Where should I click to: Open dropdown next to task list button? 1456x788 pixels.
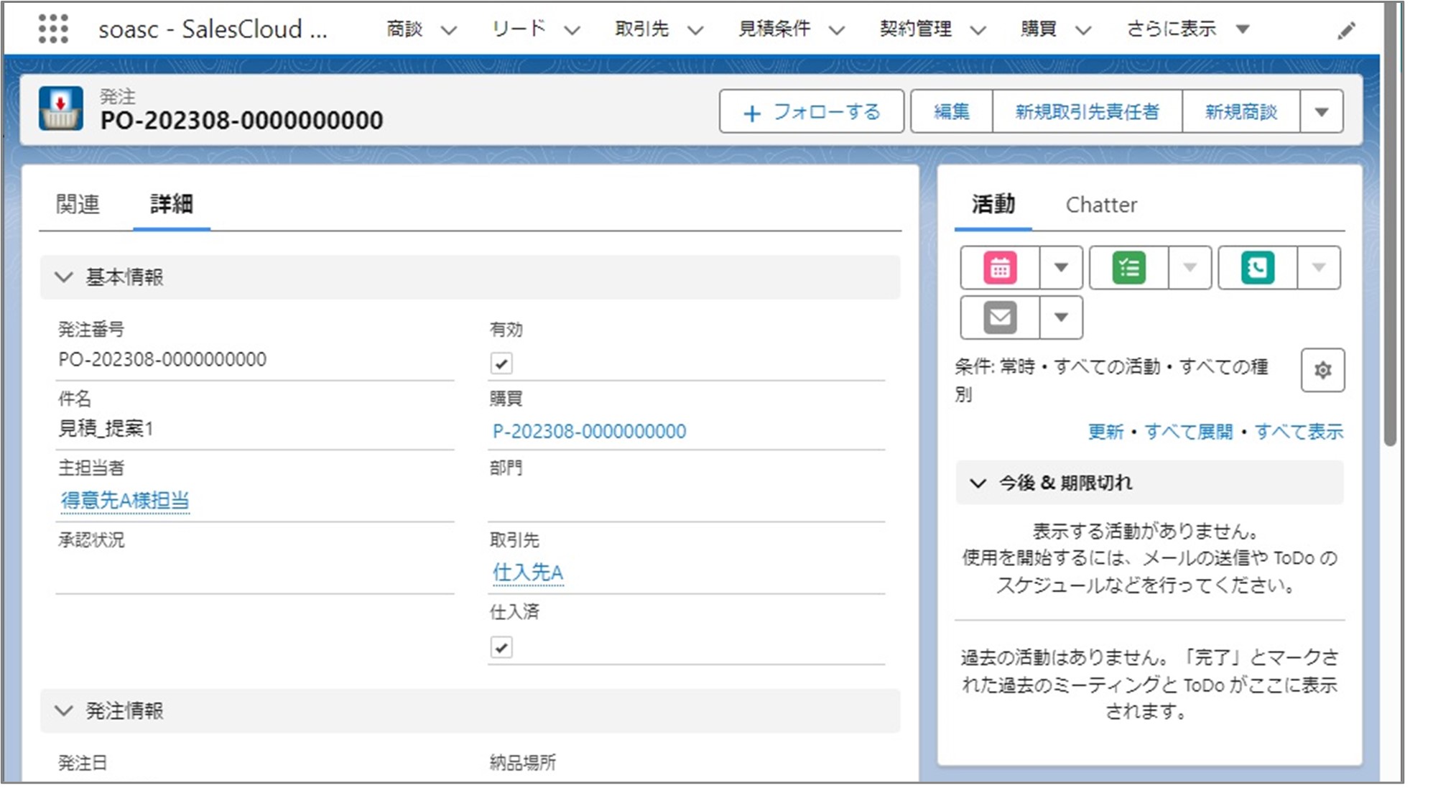[1190, 268]
